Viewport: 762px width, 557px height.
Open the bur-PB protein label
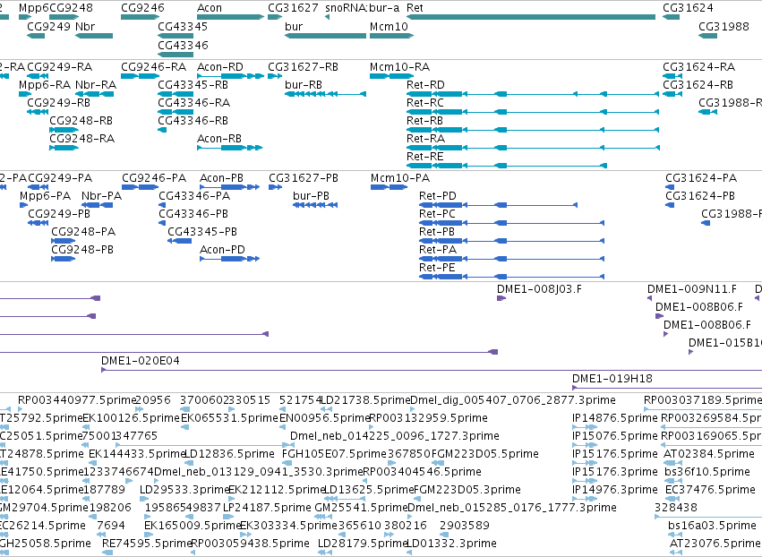[x=311, y=196]
